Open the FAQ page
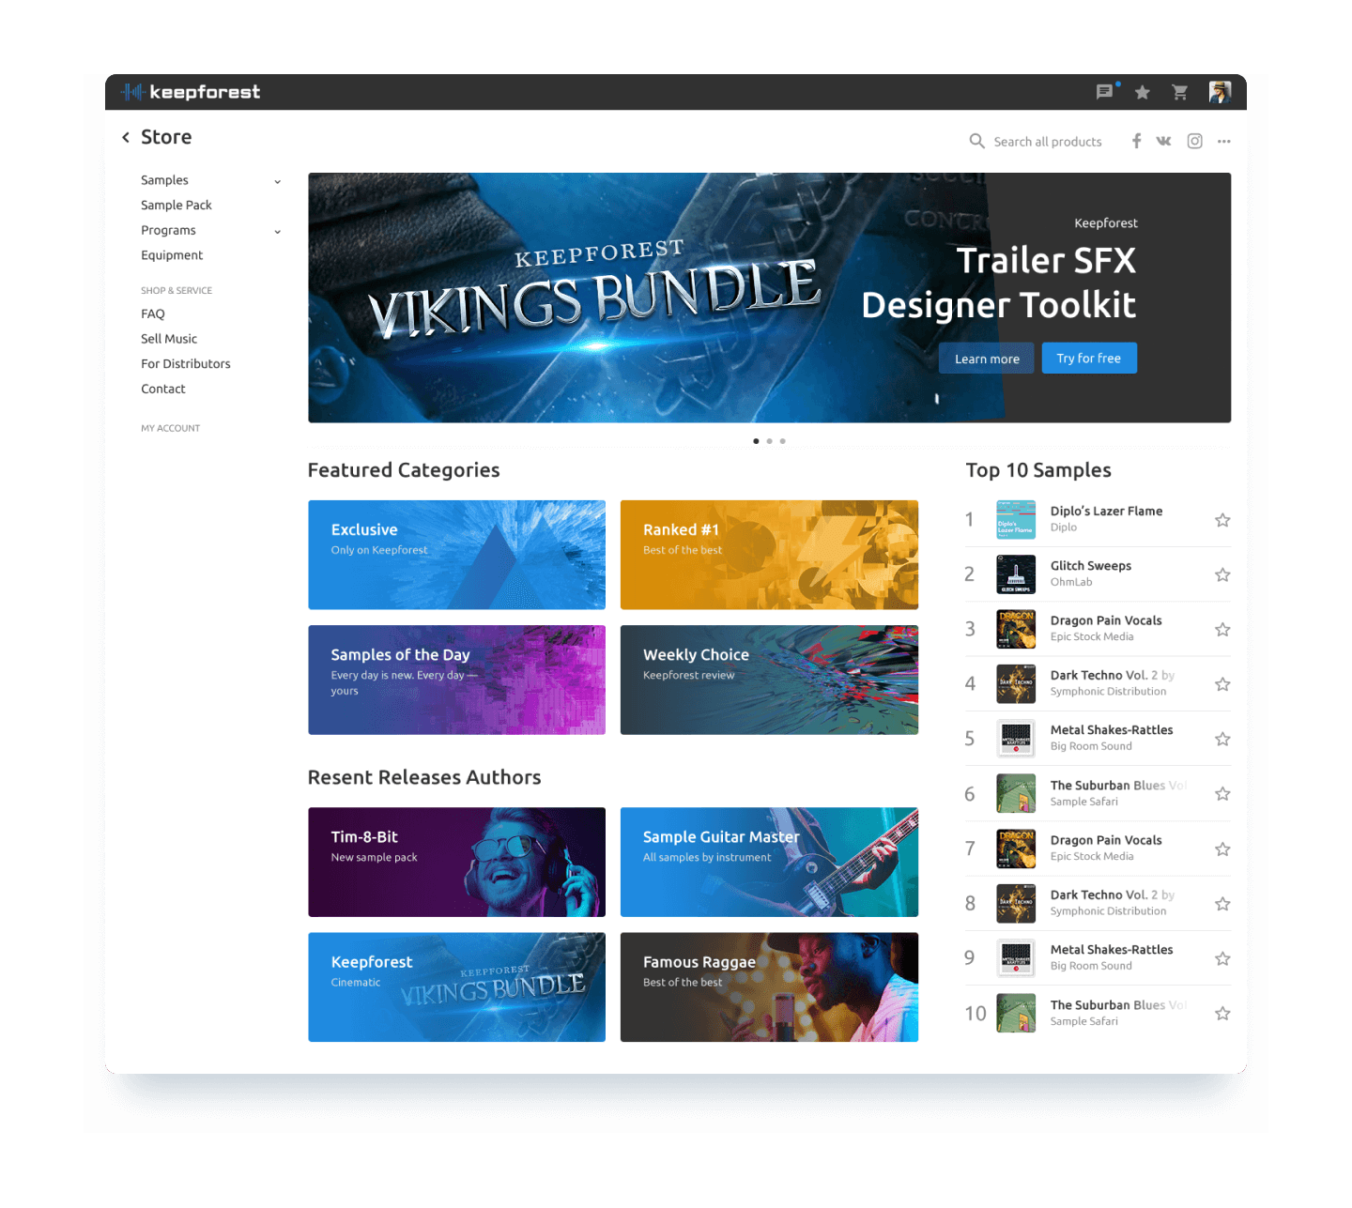The image size is (1352, 1208). tap(153, 313)
